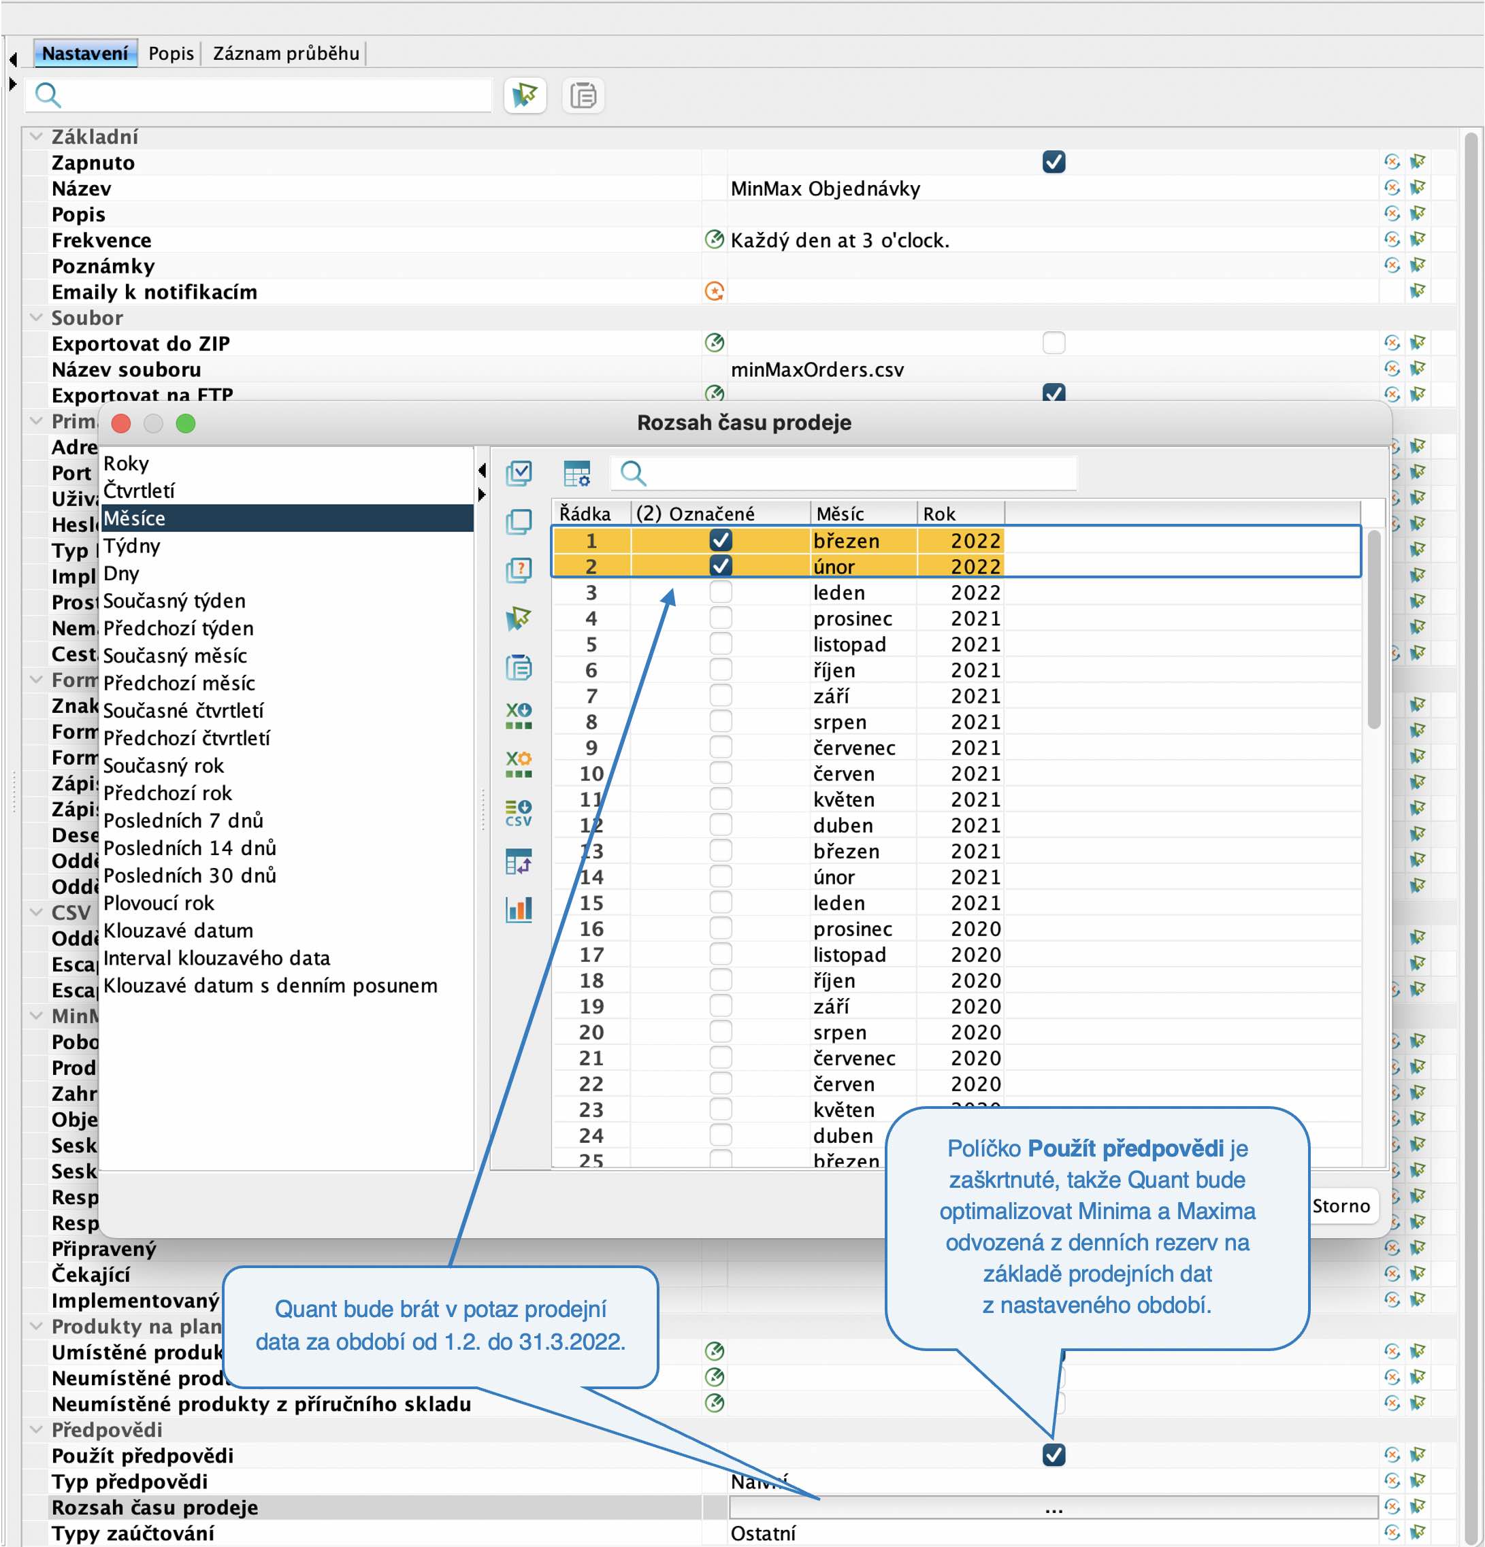Click green icon on Umístěné produkty row
Screen dimensions: 1485x1547
714,1351
